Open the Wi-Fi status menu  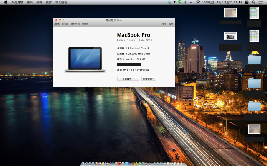(x=198, y=2)
